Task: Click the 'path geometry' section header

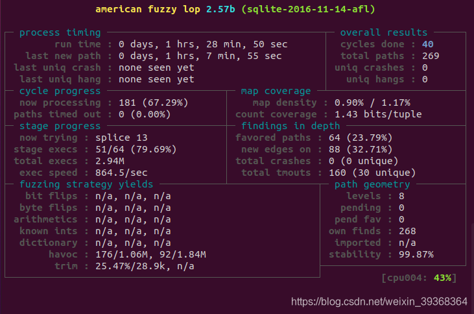Action: click(x=372, y=184)
